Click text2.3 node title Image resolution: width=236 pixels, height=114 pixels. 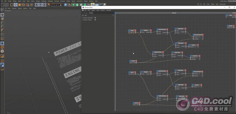click(196, 85)
